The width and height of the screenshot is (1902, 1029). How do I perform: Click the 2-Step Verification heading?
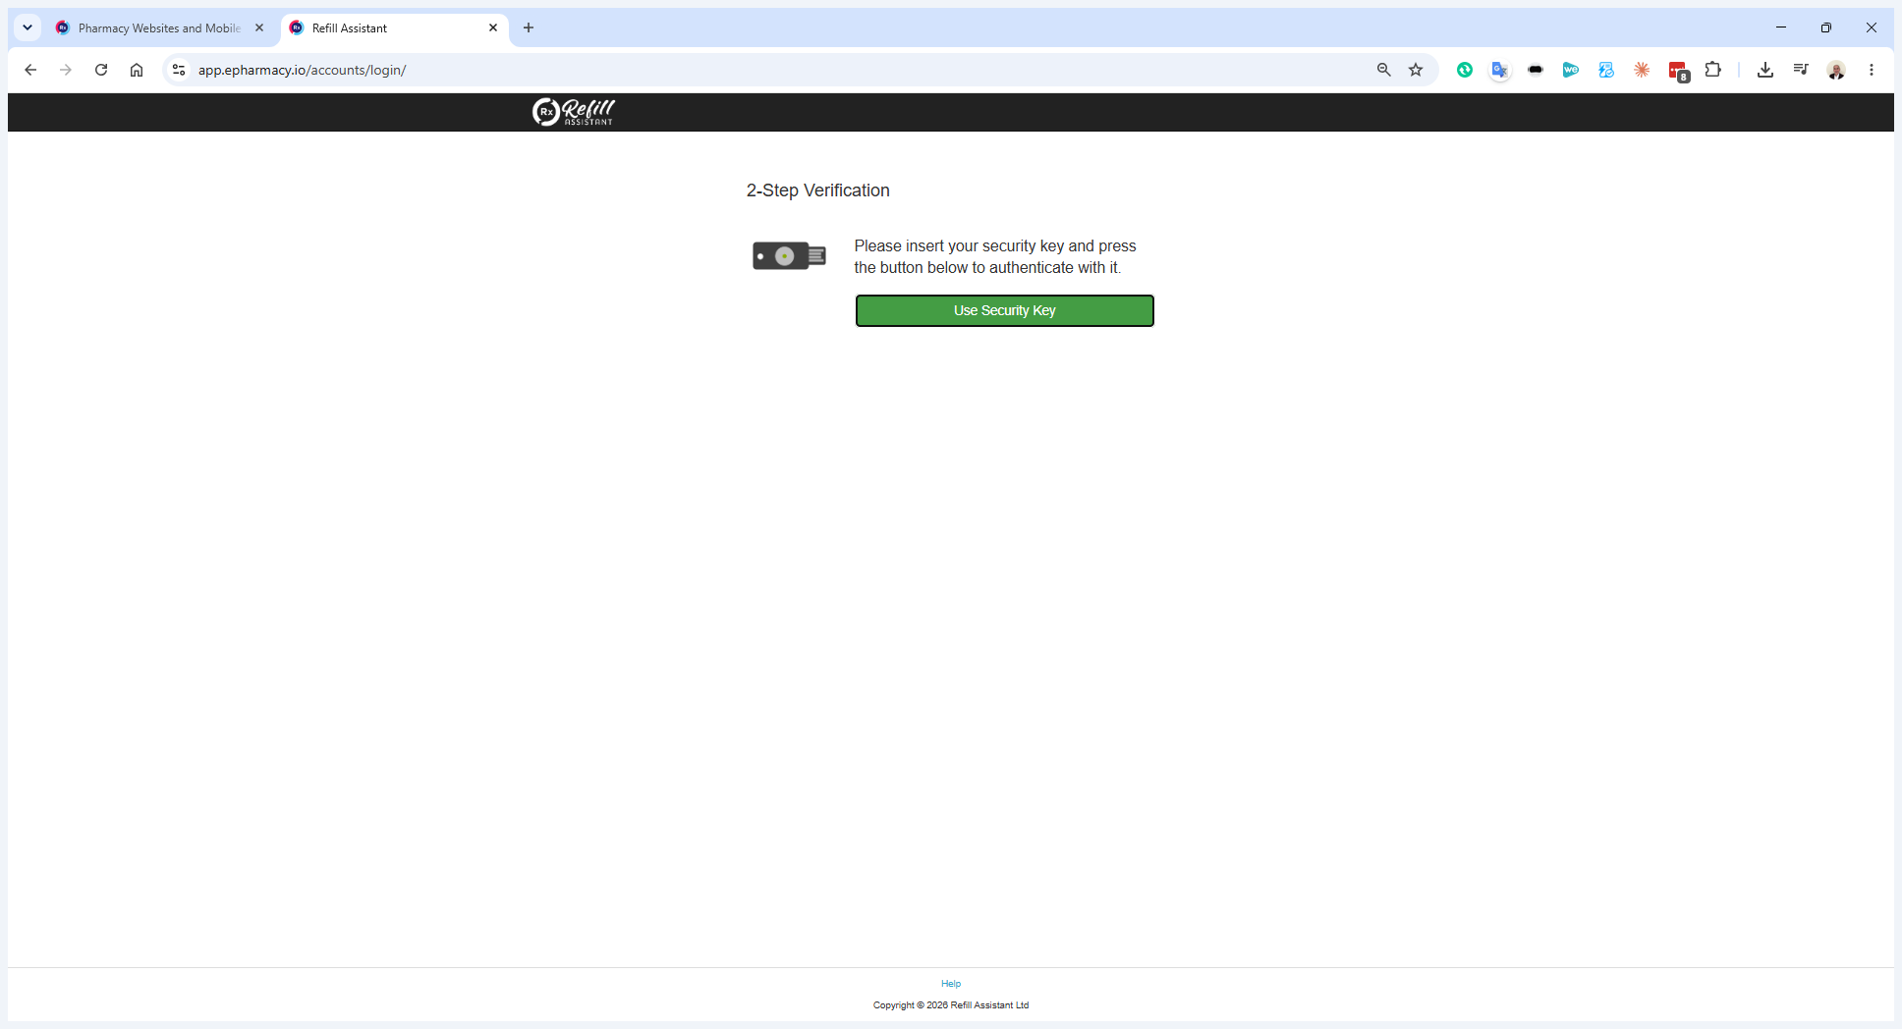click(818, 190)
